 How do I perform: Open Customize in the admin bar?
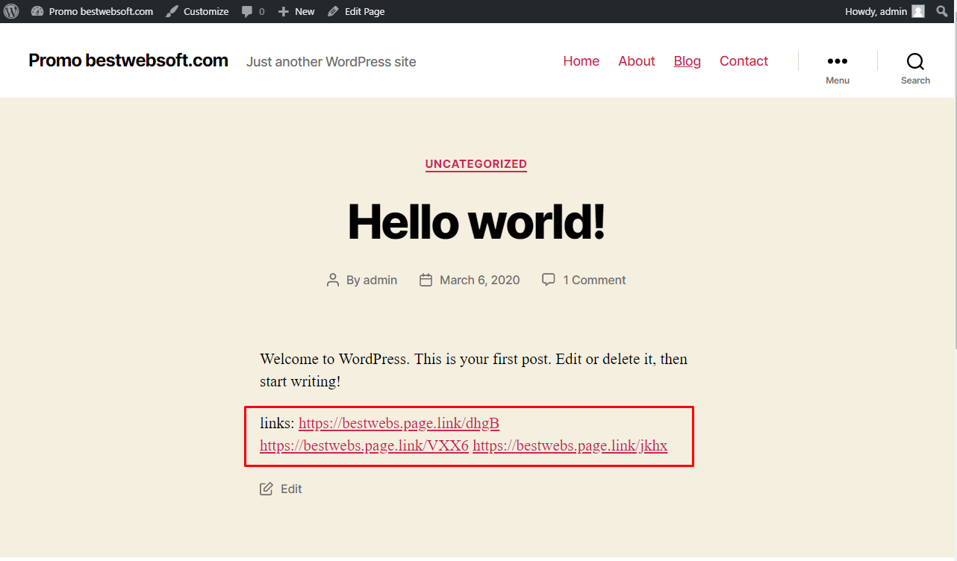coord(197,11)
